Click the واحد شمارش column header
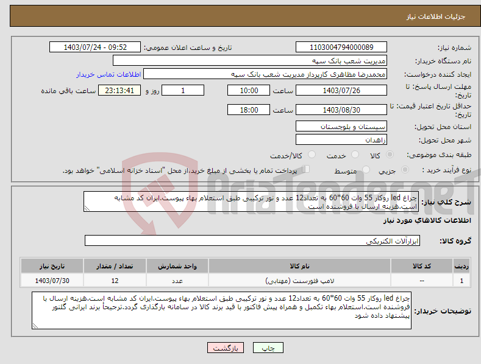 (177, 266)
